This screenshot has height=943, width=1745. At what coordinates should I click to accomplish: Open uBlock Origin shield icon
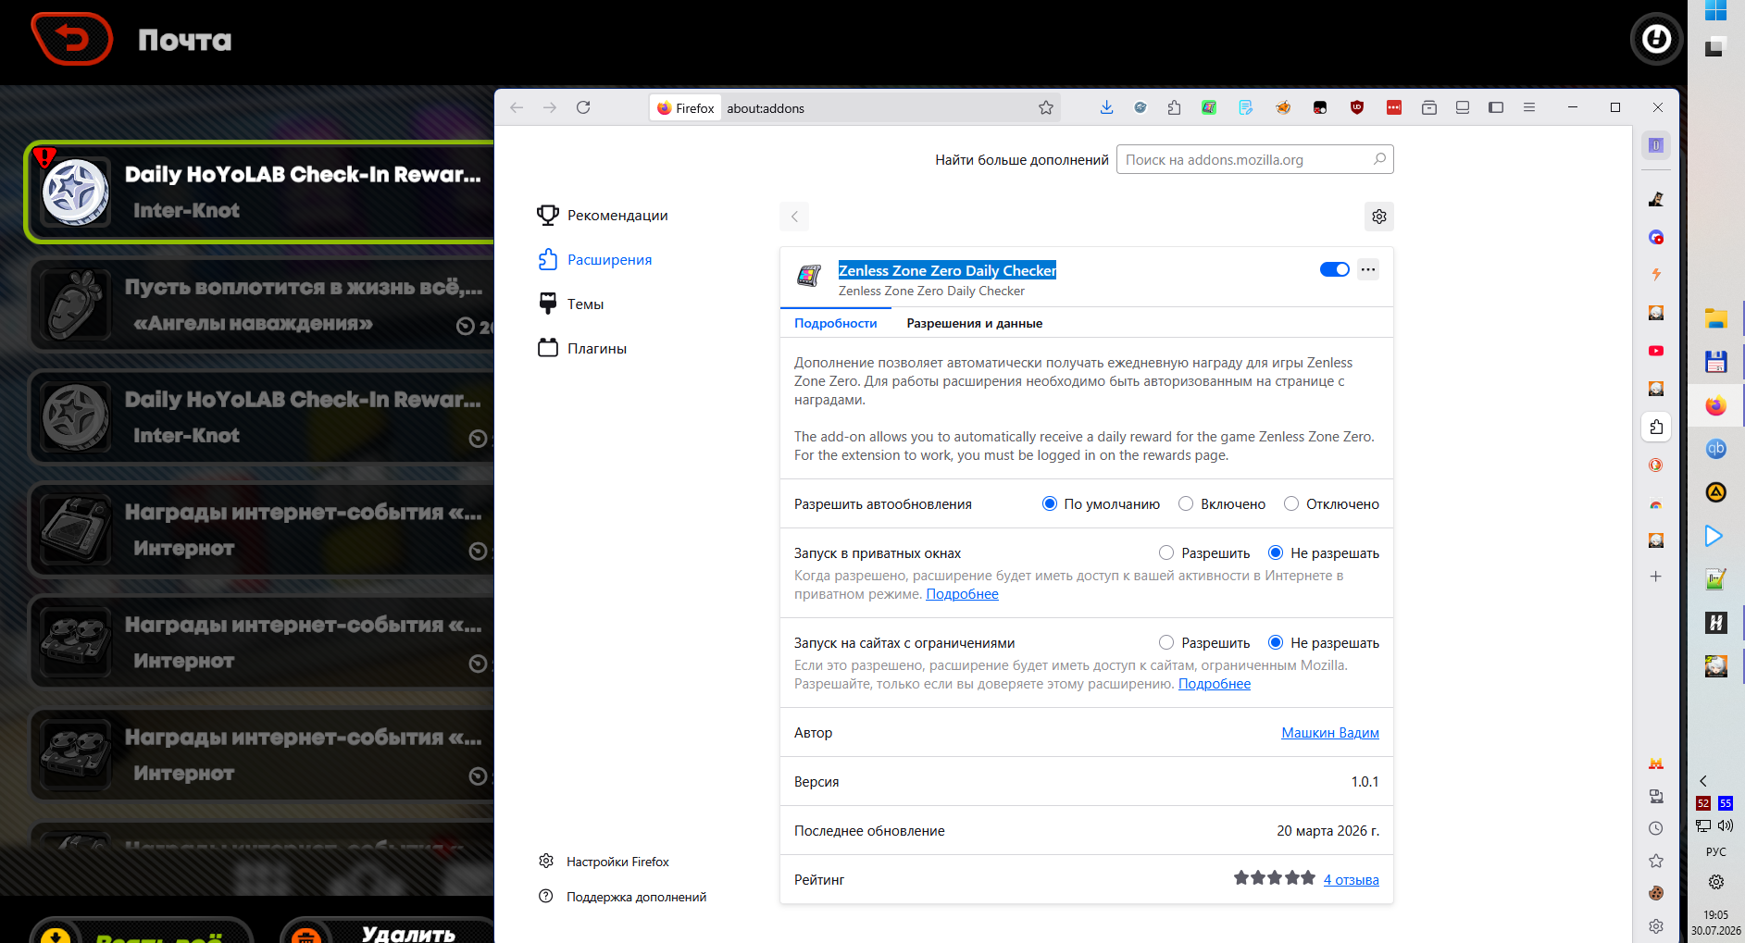pos(1357,107)
